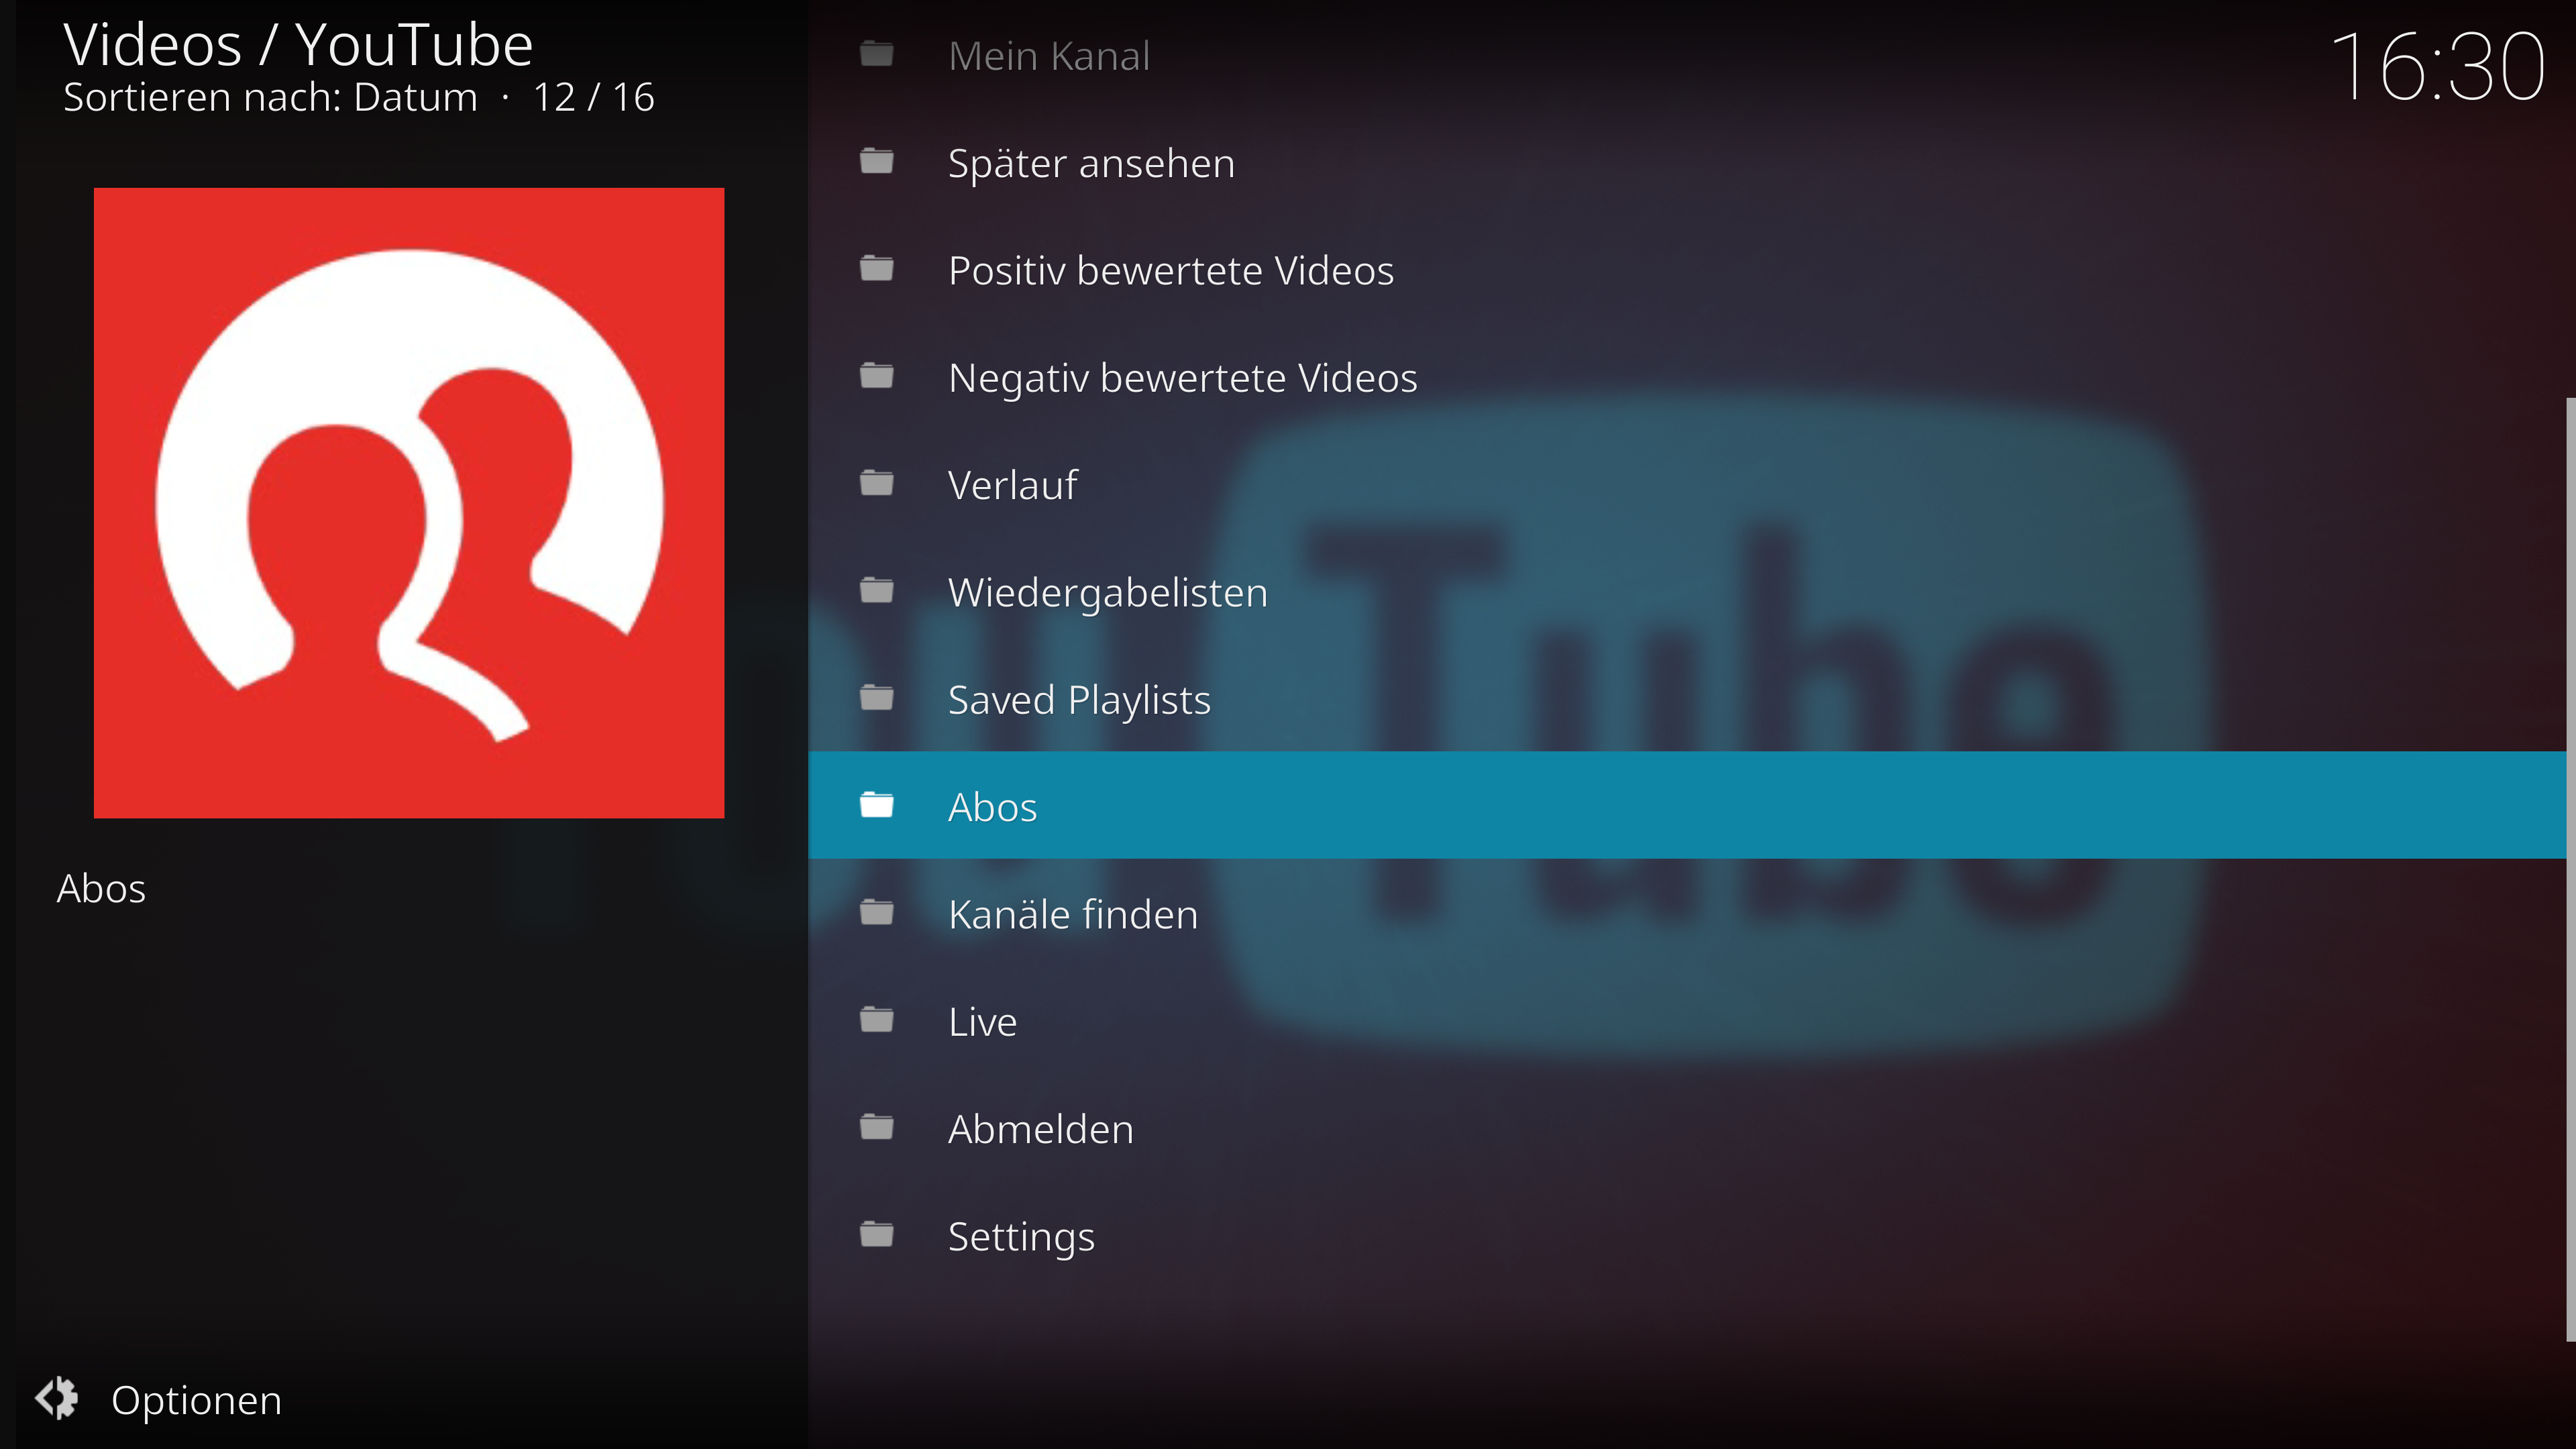Choose Abmelden to sign out
2576x1449 pixels.
1687,1128
